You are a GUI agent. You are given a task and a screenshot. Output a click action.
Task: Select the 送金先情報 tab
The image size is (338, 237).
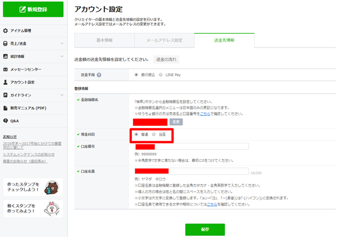point(224,40)
